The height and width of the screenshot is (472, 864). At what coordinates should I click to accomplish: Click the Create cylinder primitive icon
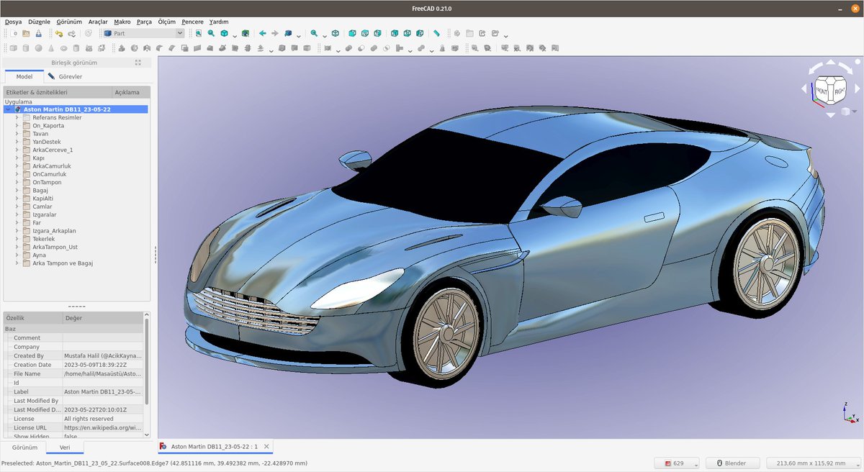pos(26,48)
